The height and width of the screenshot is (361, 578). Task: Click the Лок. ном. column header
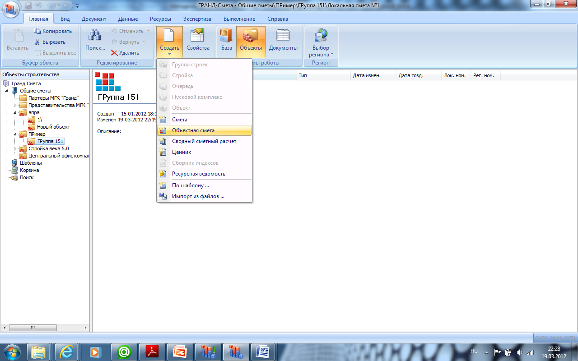[x=456, y=75]
